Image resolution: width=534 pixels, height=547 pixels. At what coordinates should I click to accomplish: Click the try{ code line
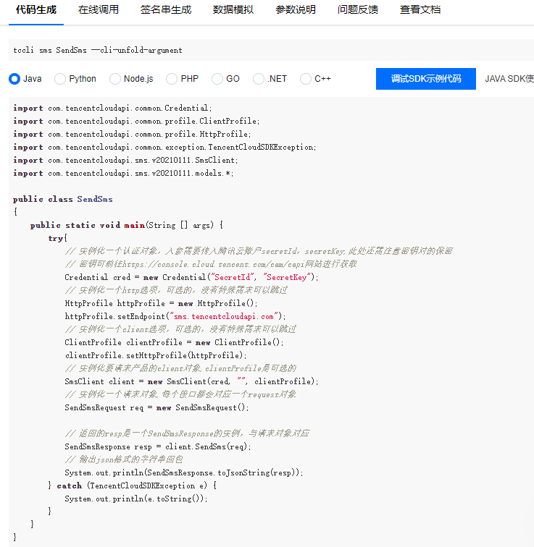click(58, 238)
